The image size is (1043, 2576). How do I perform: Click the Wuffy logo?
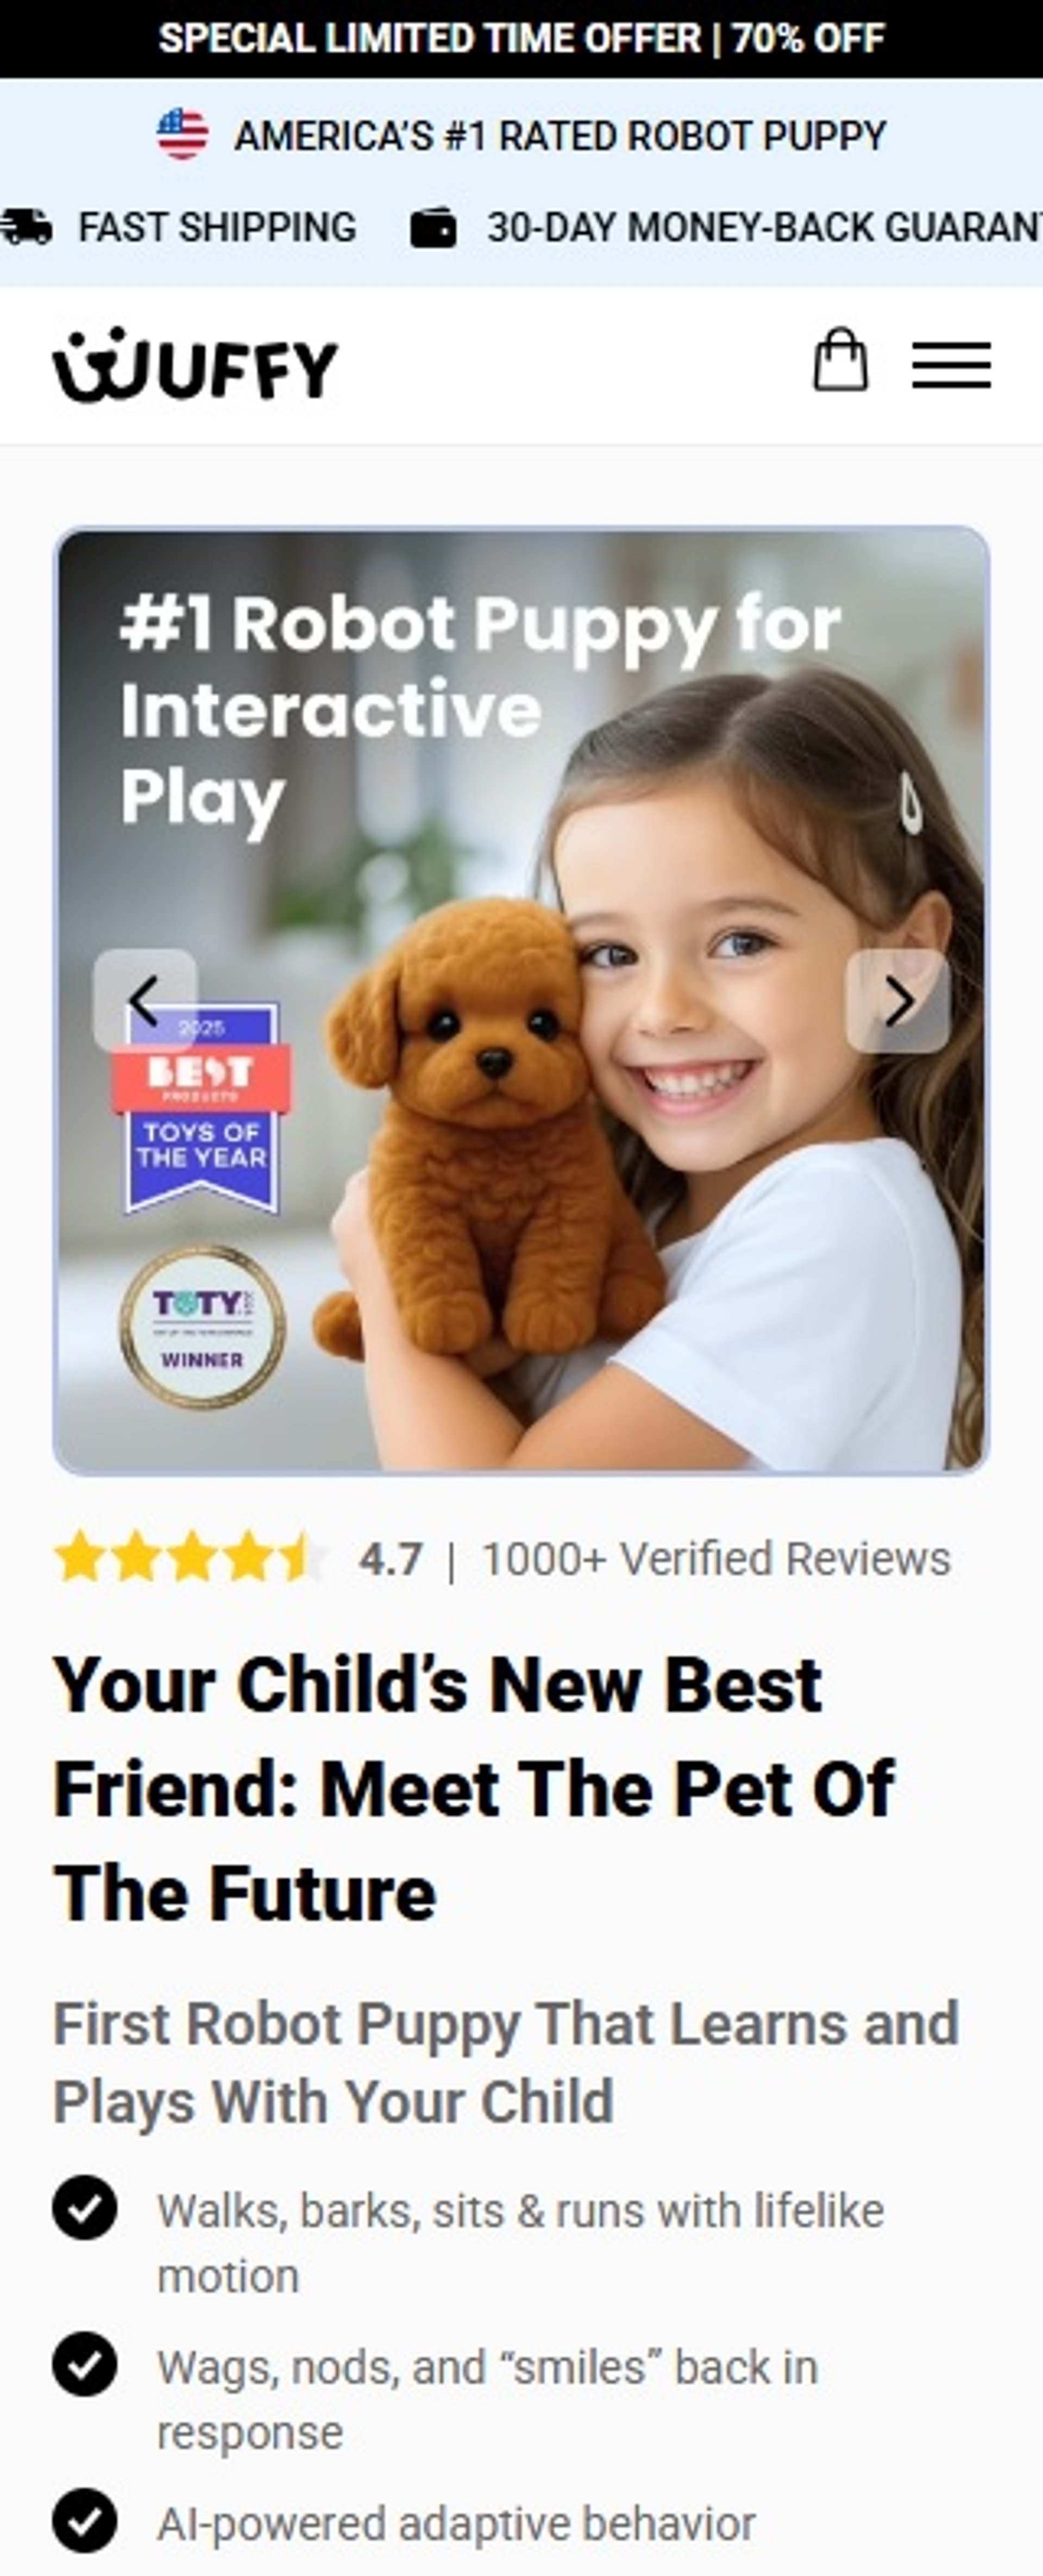click(196, 365)
